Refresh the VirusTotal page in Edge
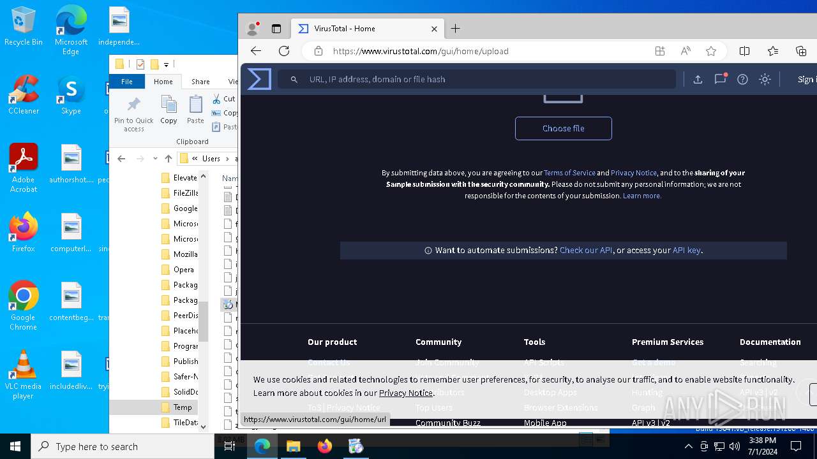The height and width of the screenshot is (459, 817). point(284,51)
